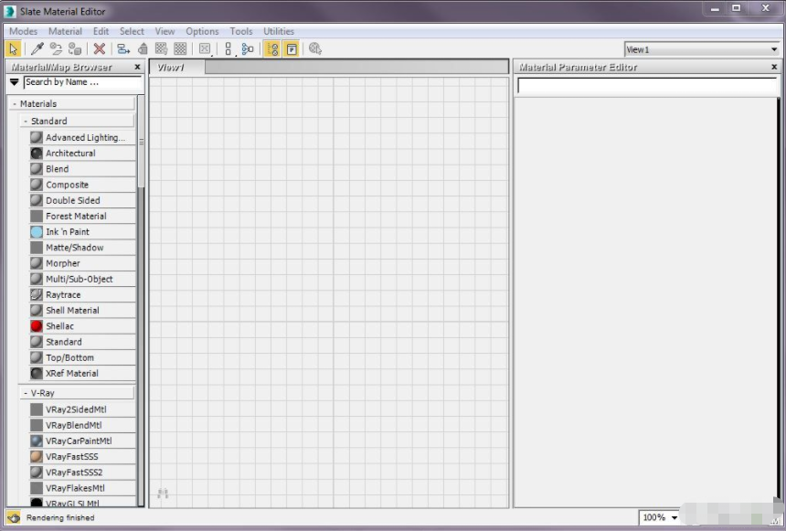Click the Material/Map Browser scrollbar
The image size is (786, 531).
(x=142, y=142)
